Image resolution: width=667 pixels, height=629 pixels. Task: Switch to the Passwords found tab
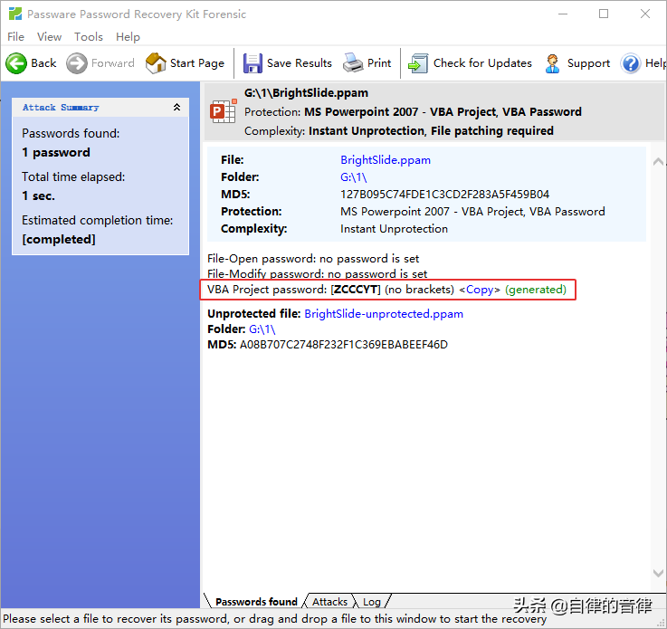256,602
